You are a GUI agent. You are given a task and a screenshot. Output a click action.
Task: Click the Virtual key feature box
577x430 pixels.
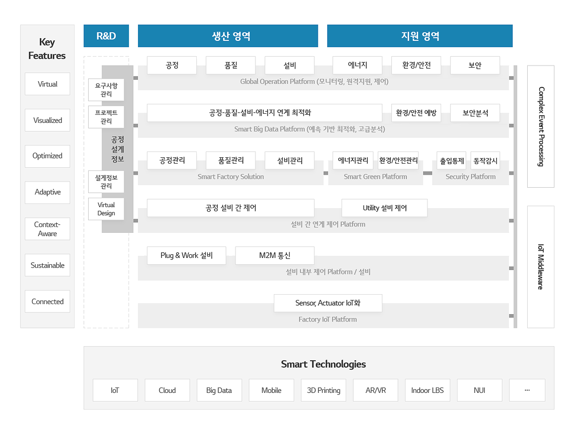[47, 84]
